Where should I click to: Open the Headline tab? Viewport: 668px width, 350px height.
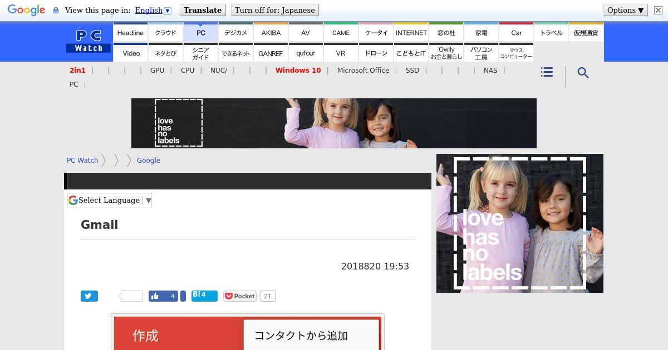coord(131,33)
